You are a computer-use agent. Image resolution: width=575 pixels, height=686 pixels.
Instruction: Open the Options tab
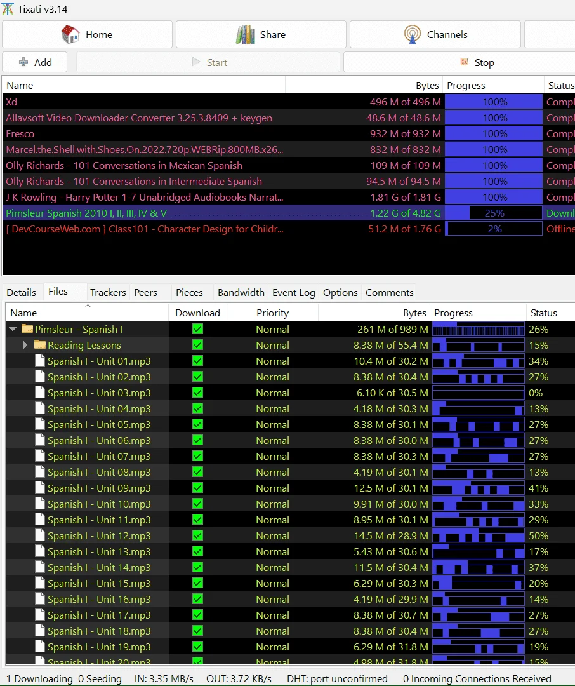coord(340,292)
